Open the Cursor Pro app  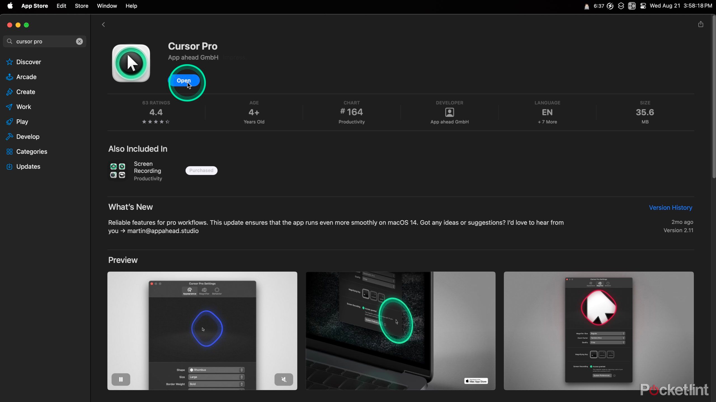(184, 80)
